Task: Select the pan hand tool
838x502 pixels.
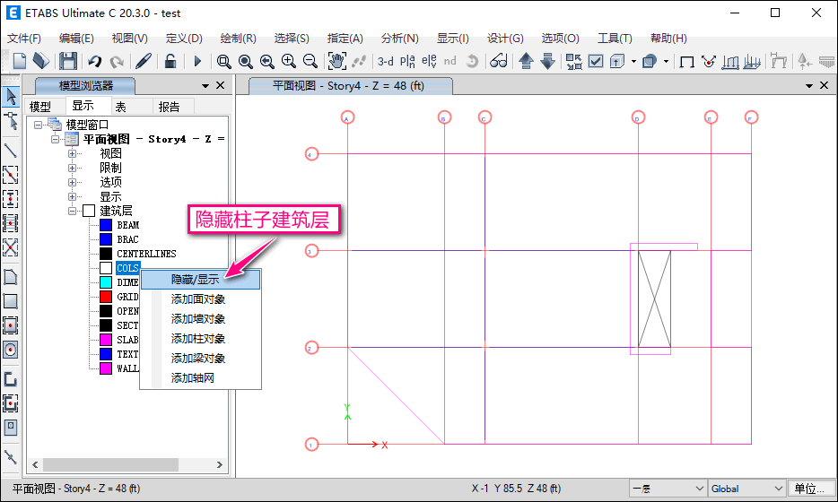Action: tap(336, 61)
